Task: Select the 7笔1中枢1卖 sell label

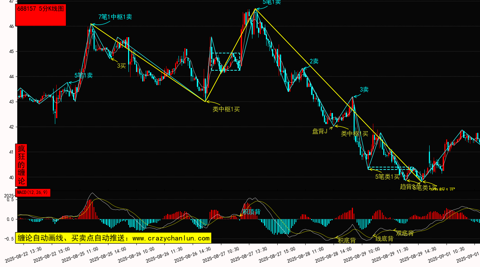Action: [115, 17]
